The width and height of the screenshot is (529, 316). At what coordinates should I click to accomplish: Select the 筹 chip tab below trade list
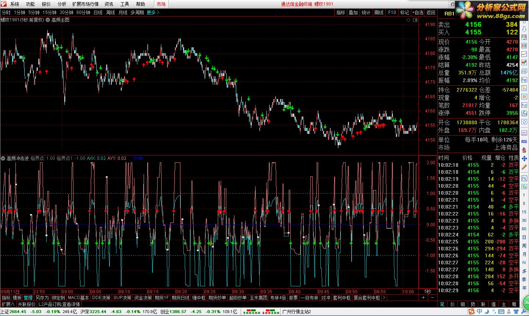click(x=514, y=304)
